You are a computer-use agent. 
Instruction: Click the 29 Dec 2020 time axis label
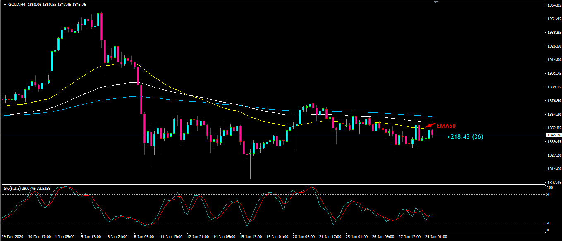12,237
